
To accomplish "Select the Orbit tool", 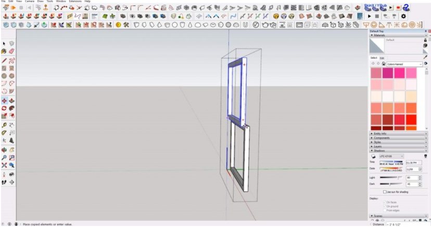I will [4, 150].
